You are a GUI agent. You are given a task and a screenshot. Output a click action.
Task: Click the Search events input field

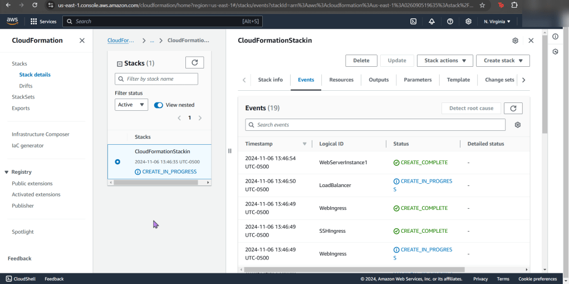point(375,125)
